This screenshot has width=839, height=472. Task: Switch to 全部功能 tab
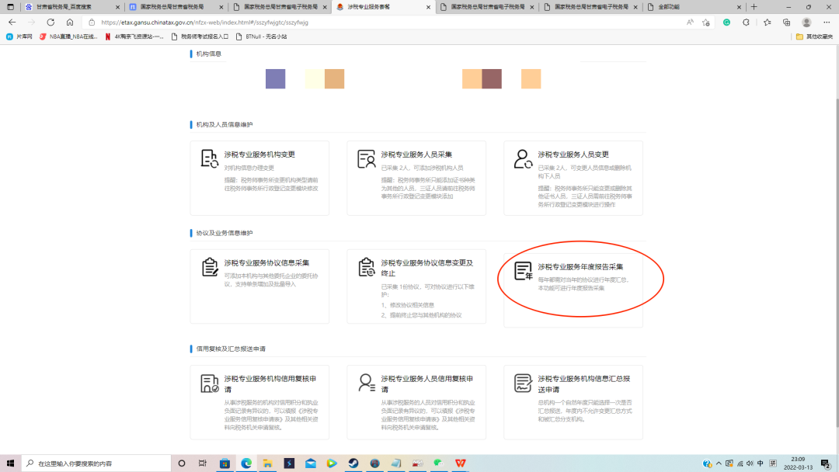pyautogui.click(x=694, y=7)
